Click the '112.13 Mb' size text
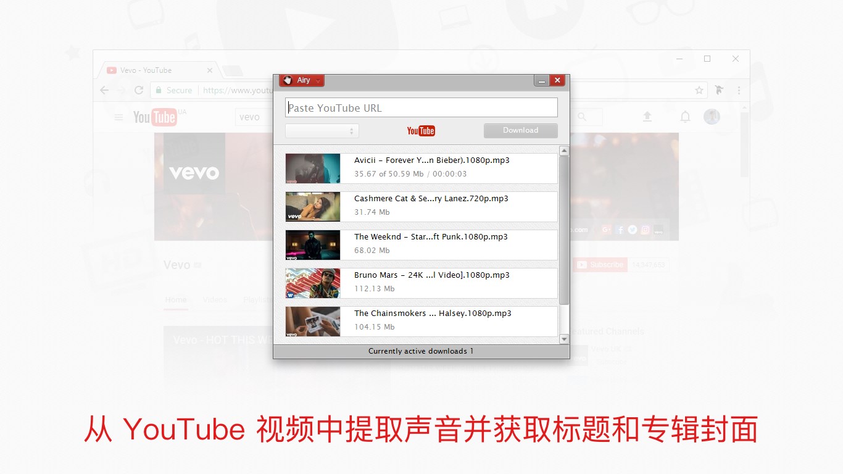Viewport: 843px width, 474px height. [375, 289]
